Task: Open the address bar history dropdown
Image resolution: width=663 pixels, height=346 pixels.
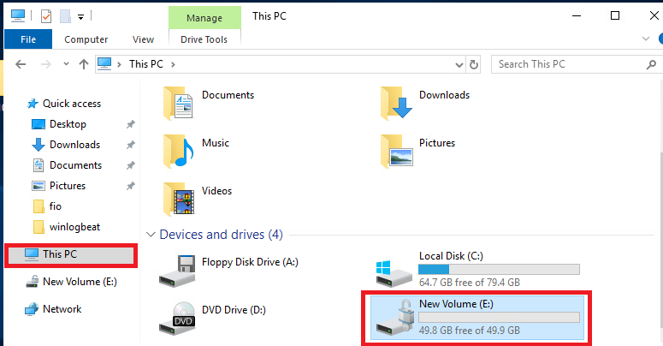Action: [459, 65]
